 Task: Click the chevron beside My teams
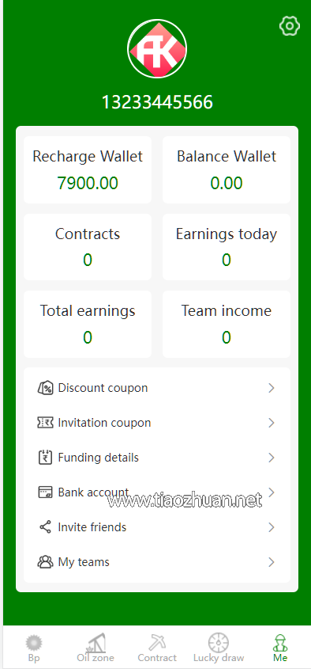(x=271, y=562)
